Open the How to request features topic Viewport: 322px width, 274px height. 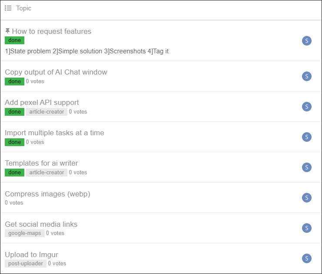click(52, 31)
